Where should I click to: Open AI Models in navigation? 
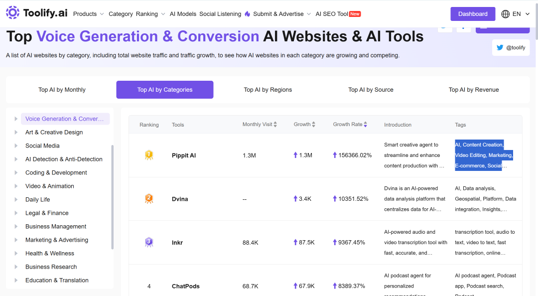click(183, 14)
